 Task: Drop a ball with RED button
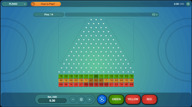[149, 99]
